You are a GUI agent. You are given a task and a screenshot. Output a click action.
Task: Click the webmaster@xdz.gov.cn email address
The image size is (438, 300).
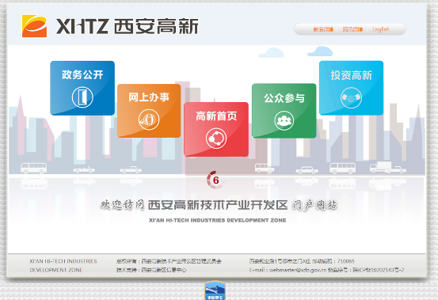(298, 270)
